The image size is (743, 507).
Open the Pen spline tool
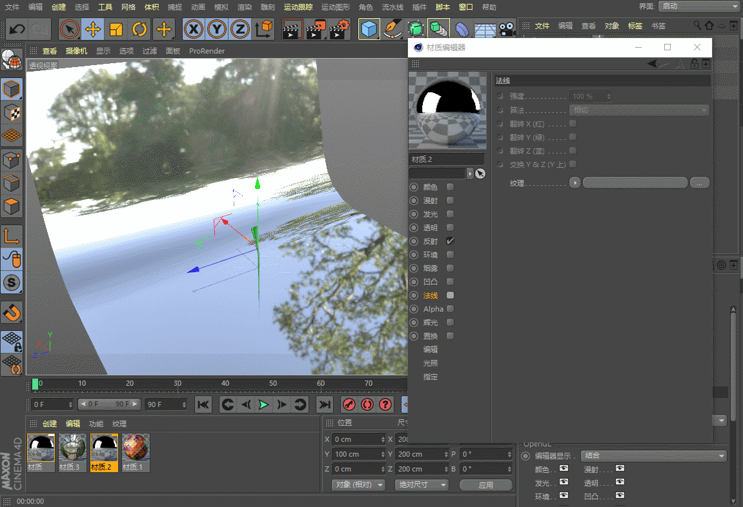(392, 30)
